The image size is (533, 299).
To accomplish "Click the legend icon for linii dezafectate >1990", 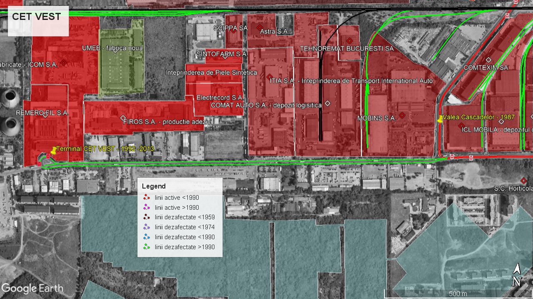I will click(x=146, y=247).
